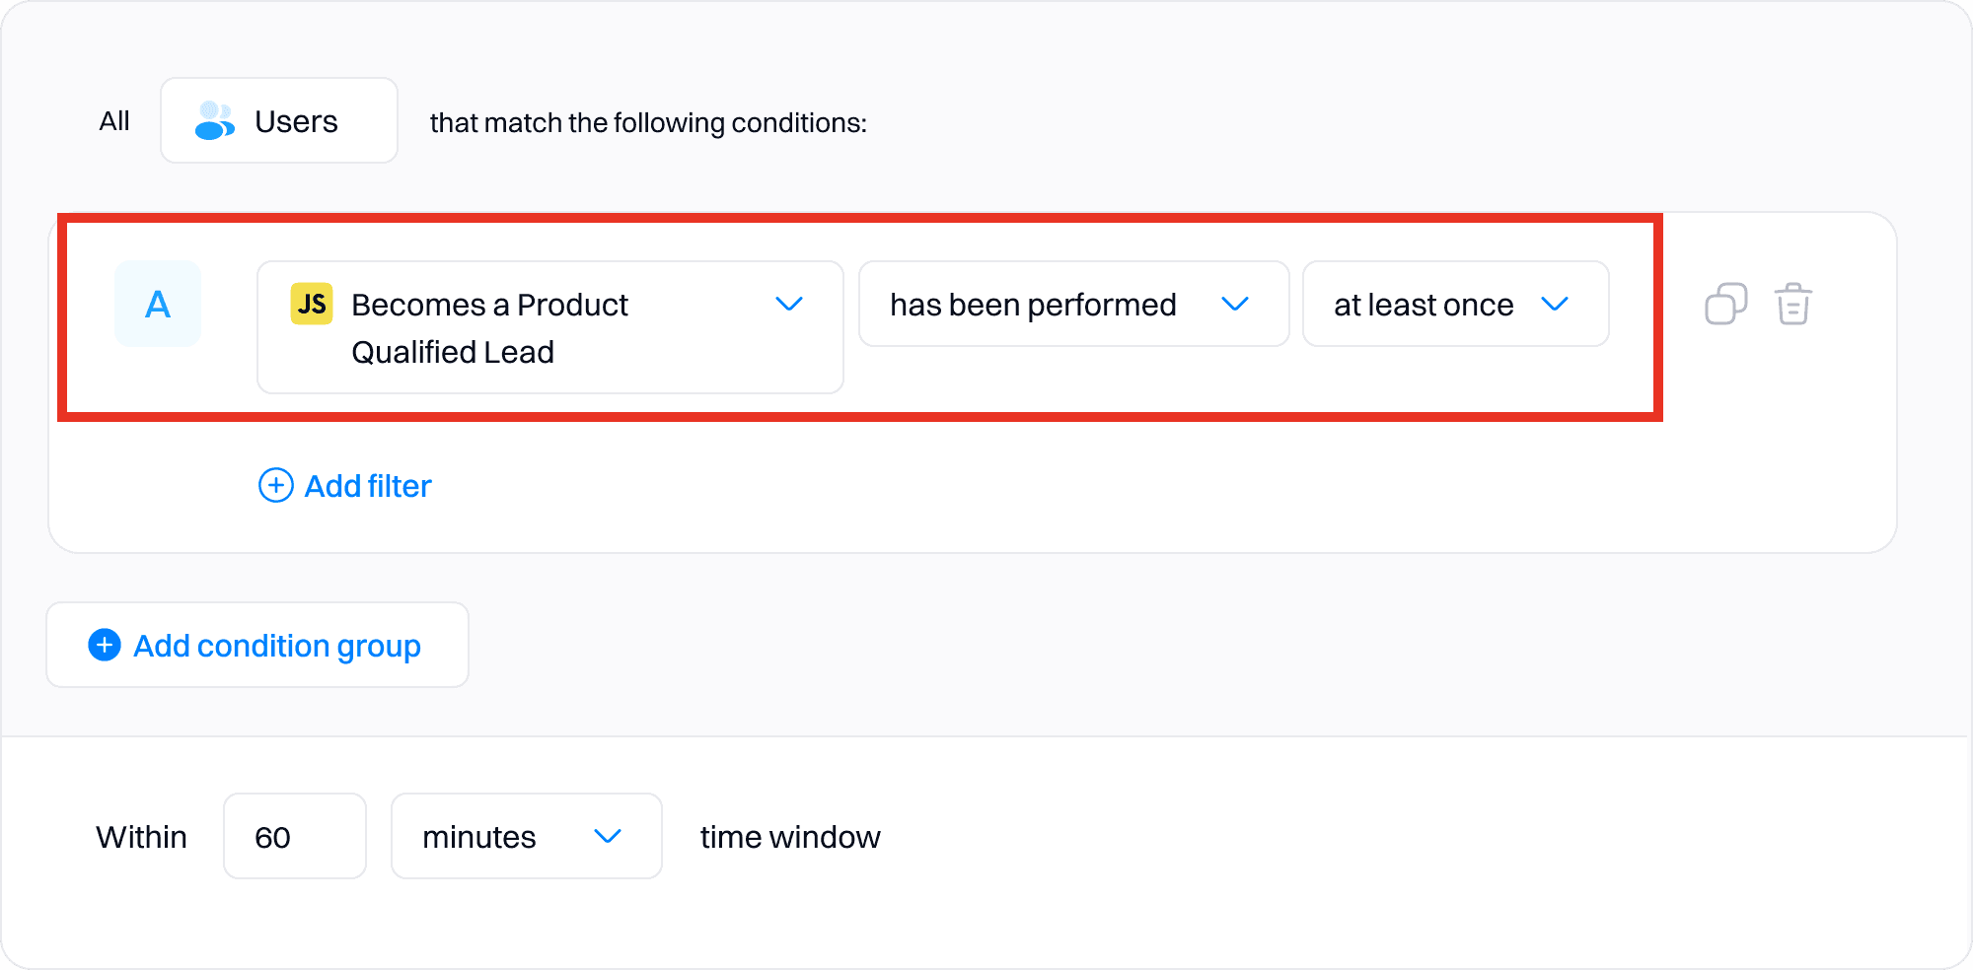This screenshot has width=1973, height=970.
Task: Click chevron arrow of at least once
Action: (x=1555, y=304)
